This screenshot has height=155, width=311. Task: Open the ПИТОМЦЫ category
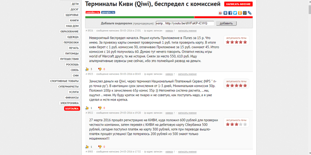(x=72, y=54)
